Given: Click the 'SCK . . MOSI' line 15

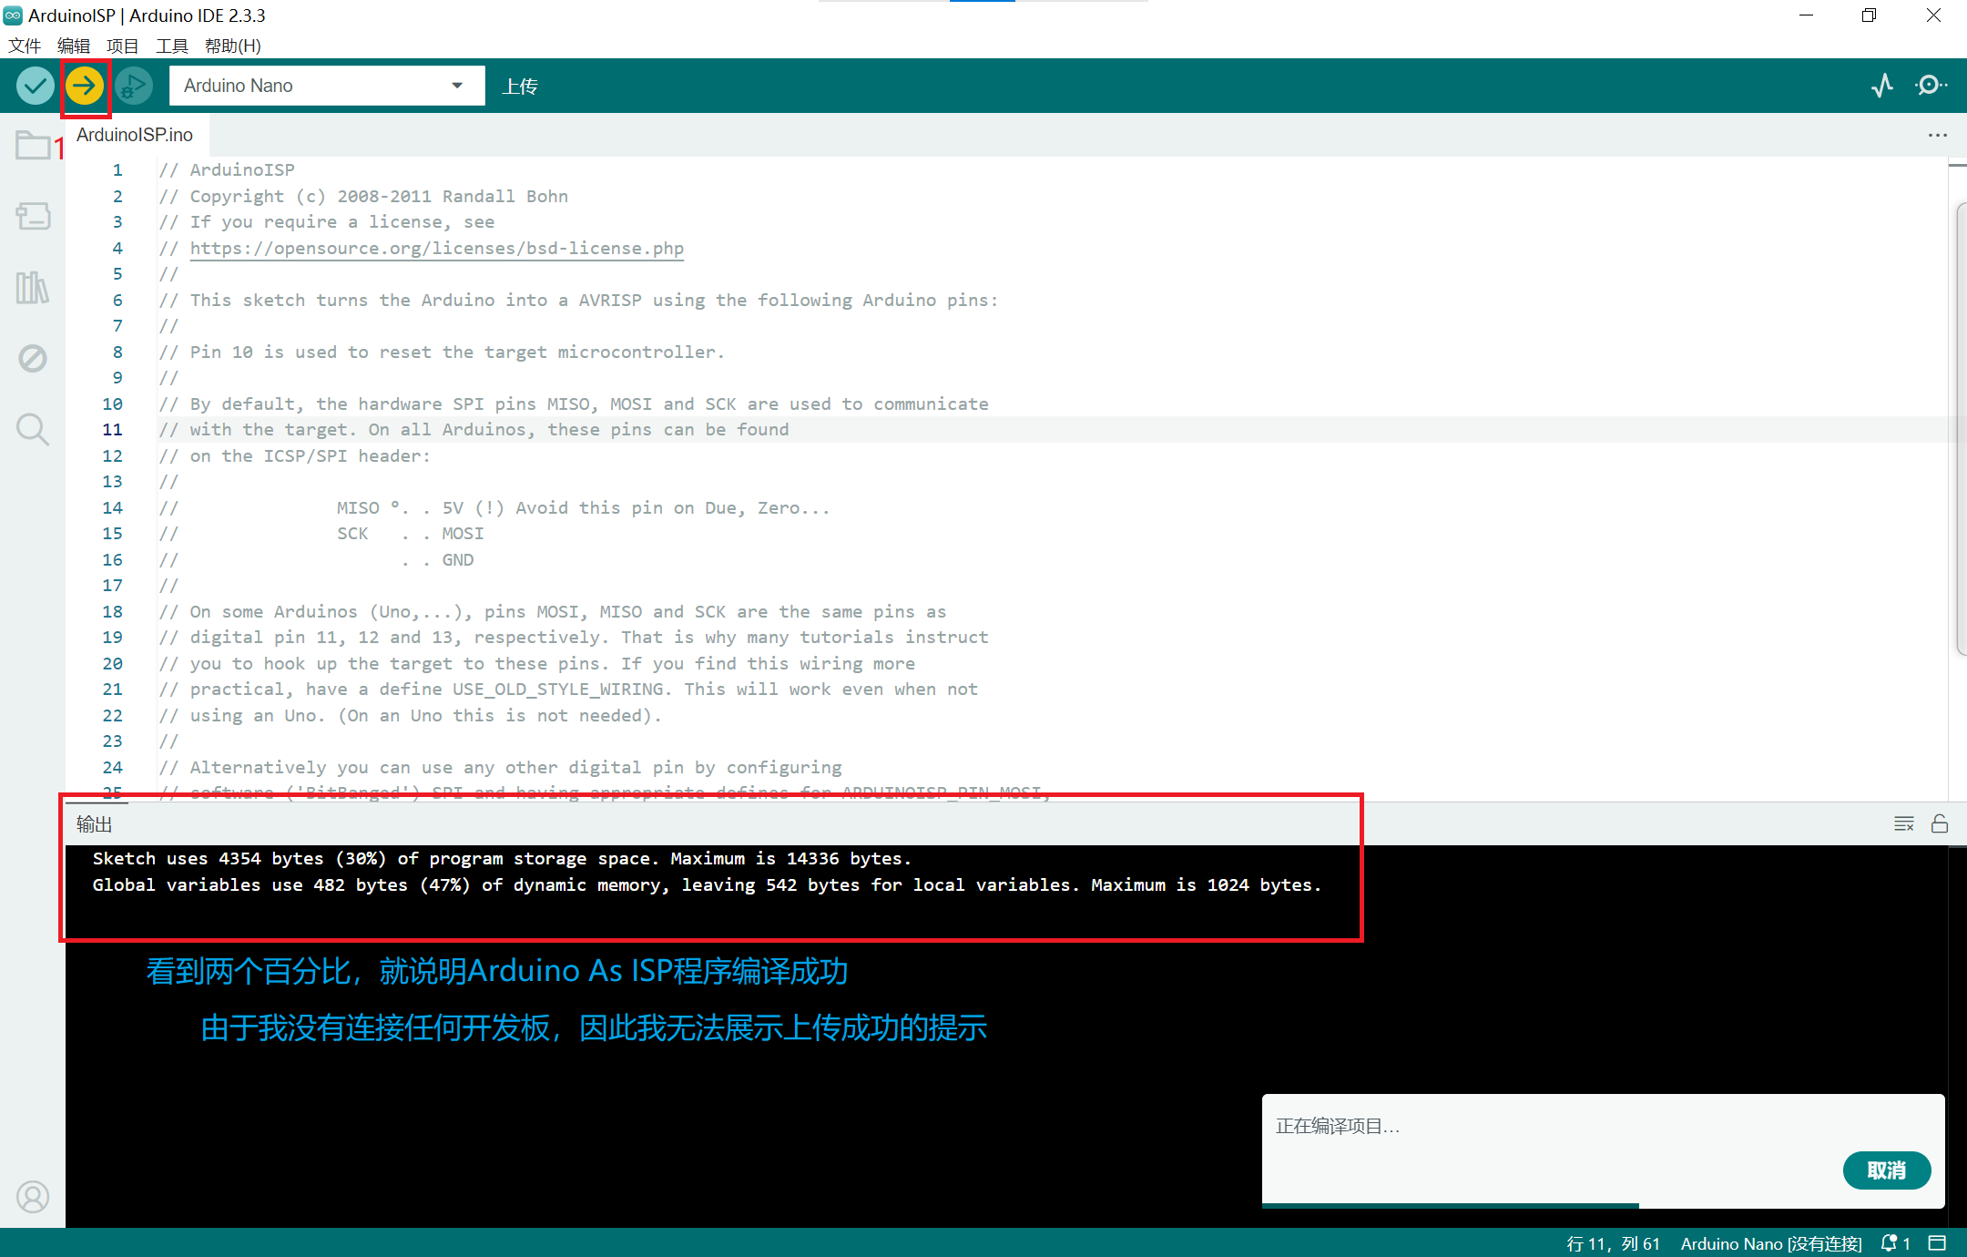Looking at the screenshot, I should click(x=321, y=533).
